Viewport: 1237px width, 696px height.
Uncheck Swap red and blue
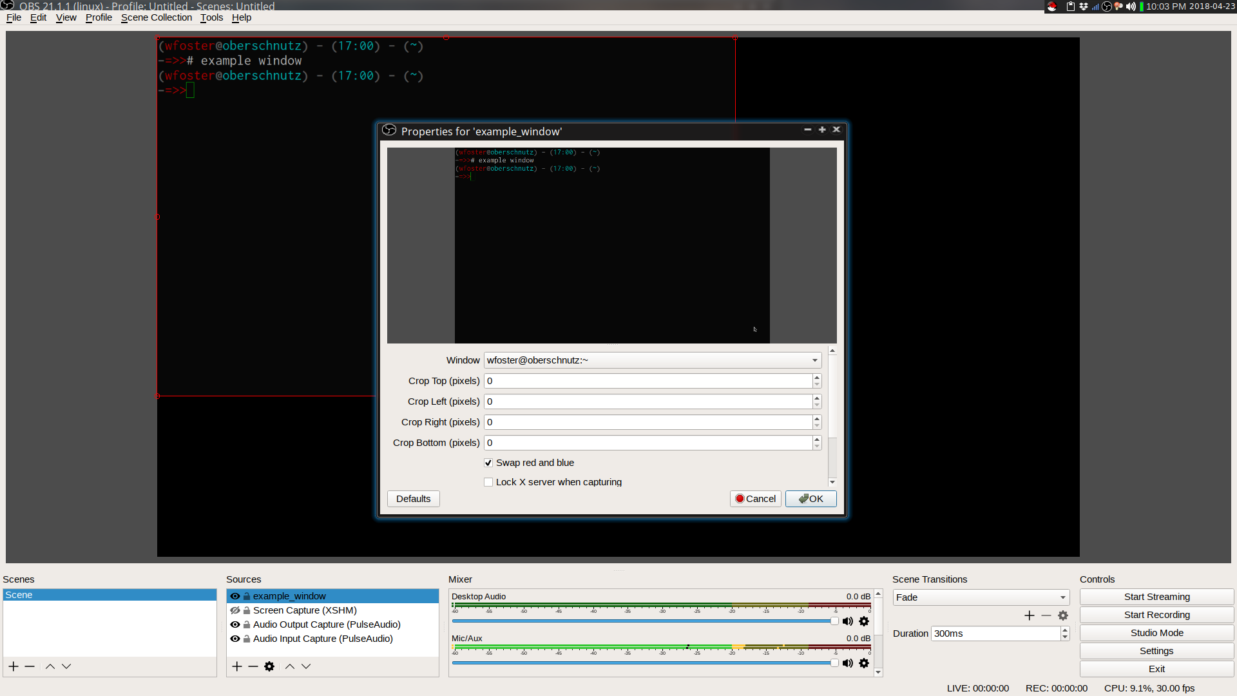point(488,463)
